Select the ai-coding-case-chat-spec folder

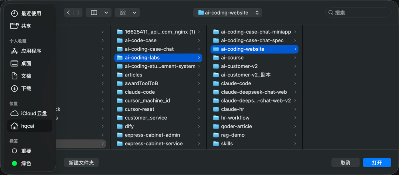point(255,40)
